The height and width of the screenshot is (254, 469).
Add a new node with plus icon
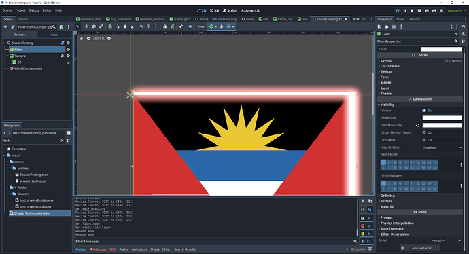click(5, 27)
